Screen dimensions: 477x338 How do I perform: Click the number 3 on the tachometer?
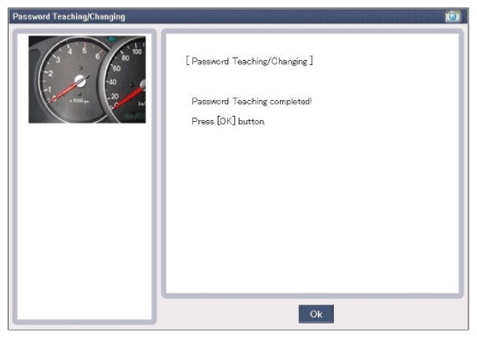(58, 60)
